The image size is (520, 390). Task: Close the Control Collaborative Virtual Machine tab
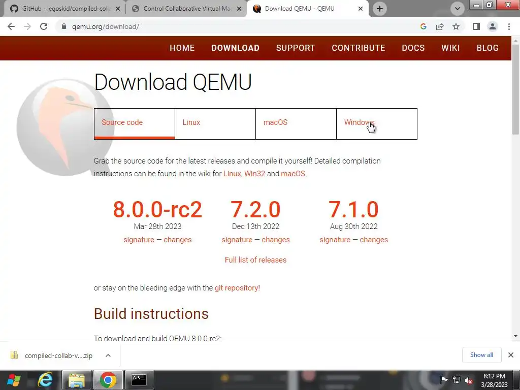tap(239, 9)
